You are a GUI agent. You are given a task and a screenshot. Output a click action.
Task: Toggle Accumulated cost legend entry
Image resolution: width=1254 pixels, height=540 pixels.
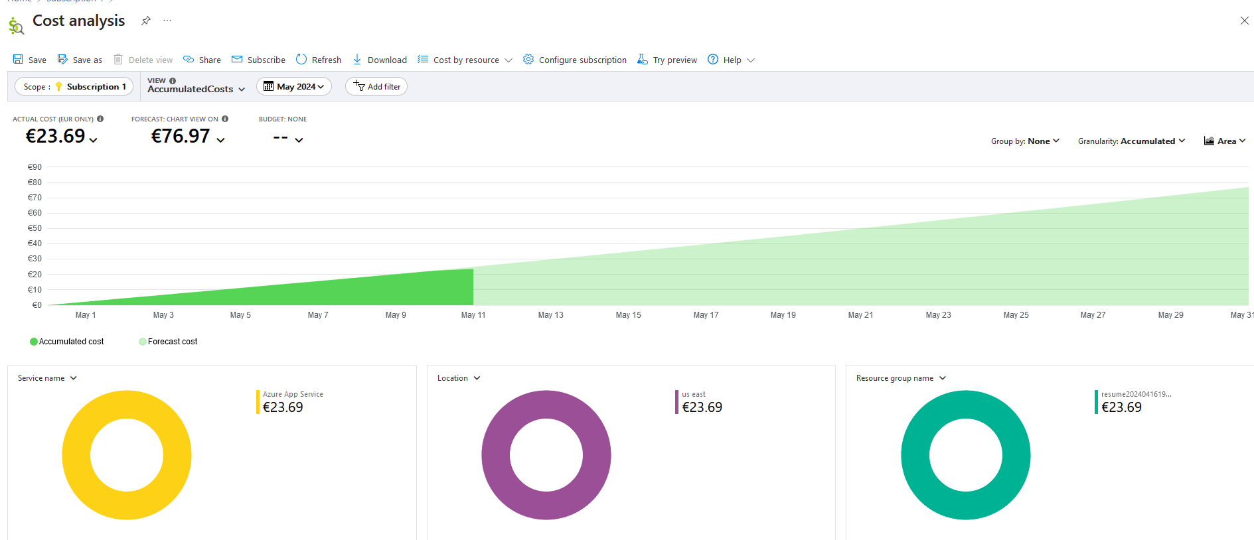click(x=67, y=342)
